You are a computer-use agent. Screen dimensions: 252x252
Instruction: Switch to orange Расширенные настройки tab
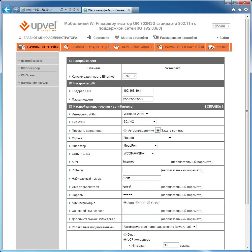(180, 47)
